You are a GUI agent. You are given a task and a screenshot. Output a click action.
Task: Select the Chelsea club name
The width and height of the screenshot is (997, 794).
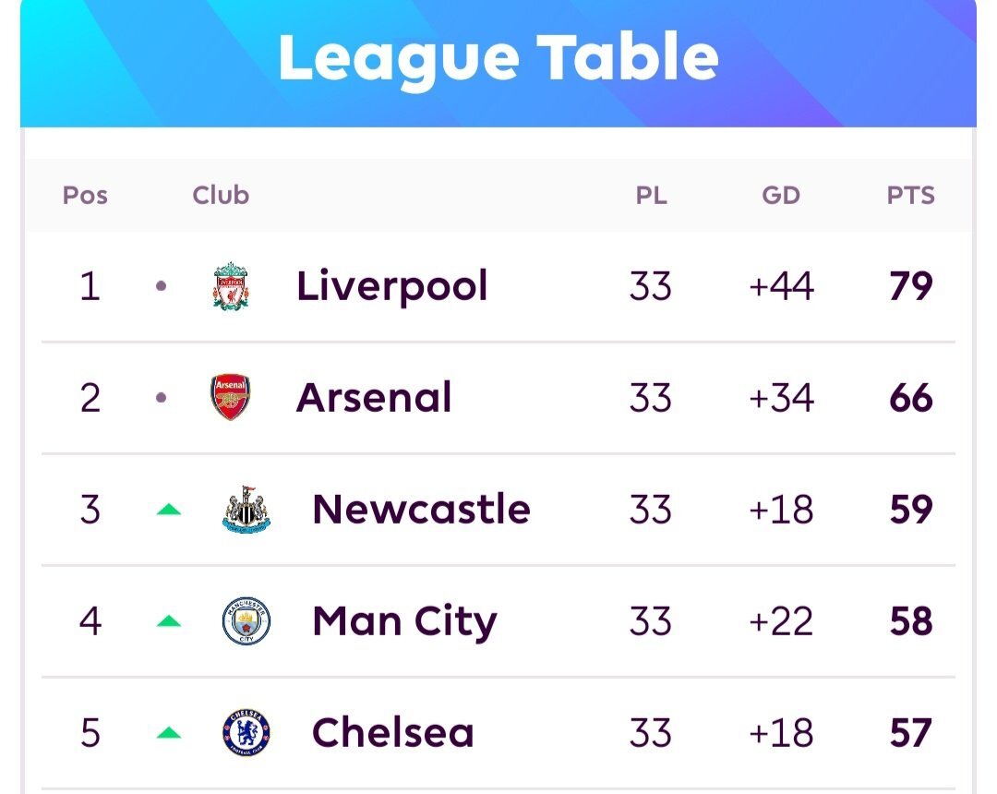pos(393,733)
